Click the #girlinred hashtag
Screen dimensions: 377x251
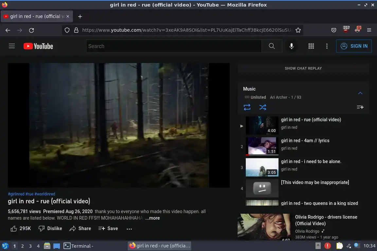pyautogui.click(x=16, y=194)
